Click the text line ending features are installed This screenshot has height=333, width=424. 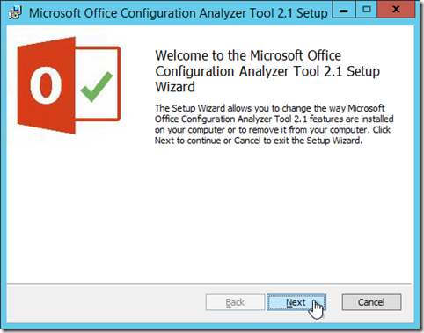[x=274, y=119]
